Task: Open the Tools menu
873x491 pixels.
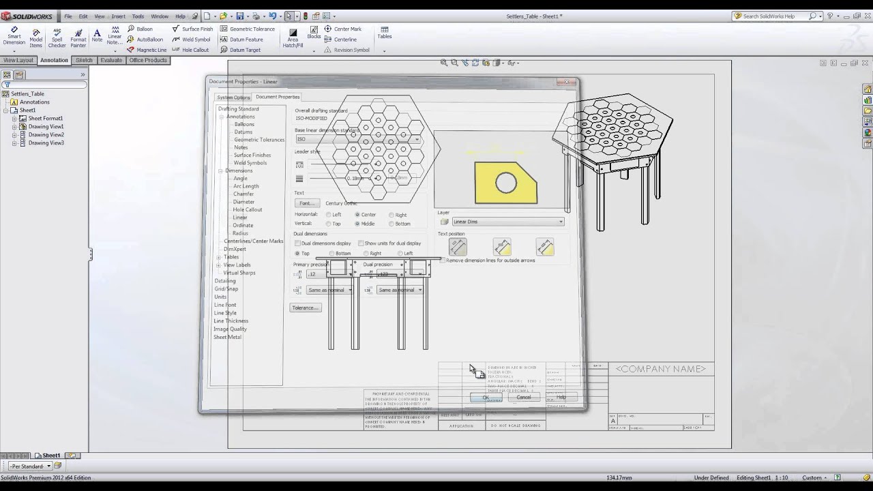Action: (x=138, y=16)
